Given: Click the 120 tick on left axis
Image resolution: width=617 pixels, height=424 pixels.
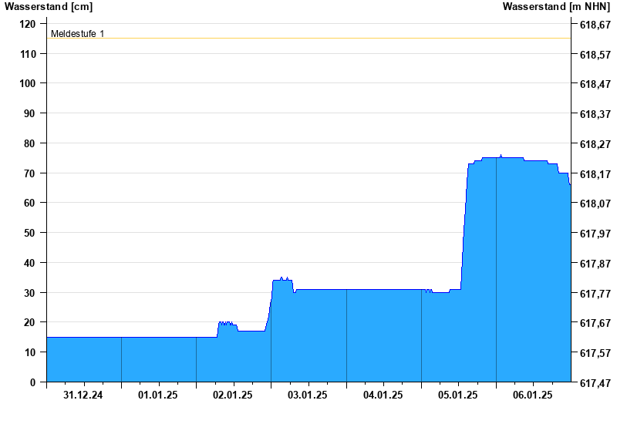Looking at the screenshot, I should click(x=27, y=24).
